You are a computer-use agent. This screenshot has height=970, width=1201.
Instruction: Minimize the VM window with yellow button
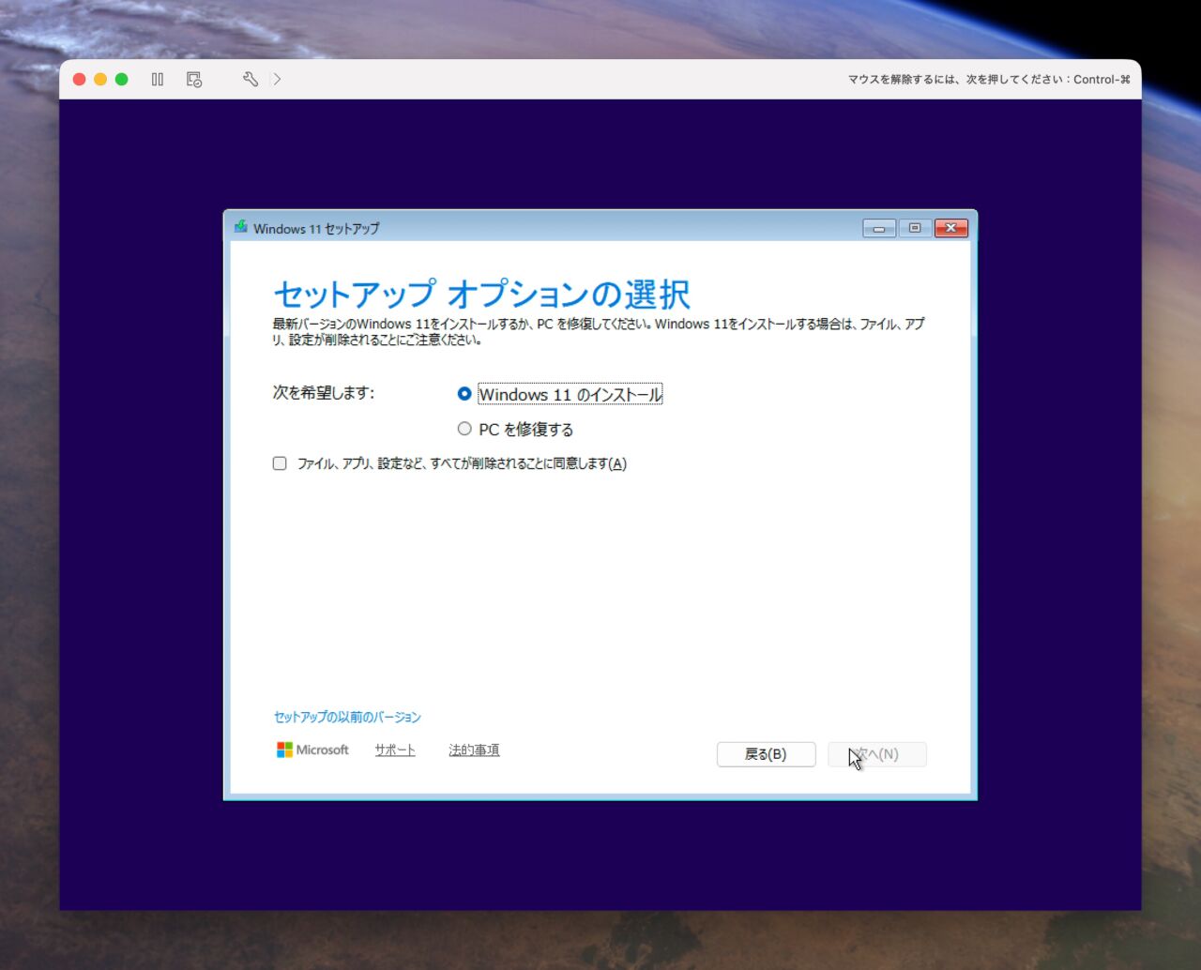(x=100, y=80)
